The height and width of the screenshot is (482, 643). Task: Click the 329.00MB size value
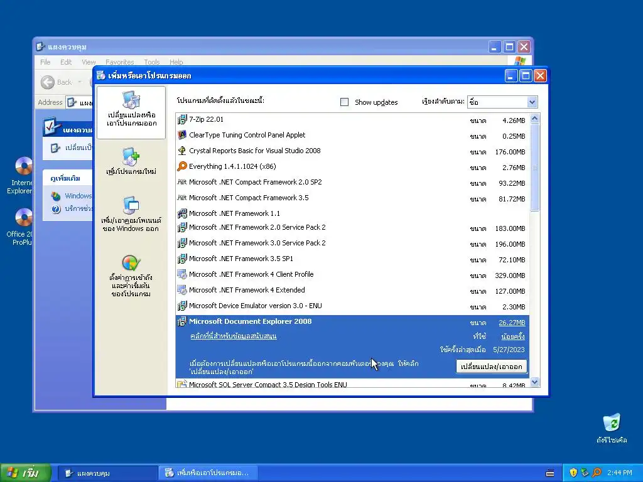point(510,276)
